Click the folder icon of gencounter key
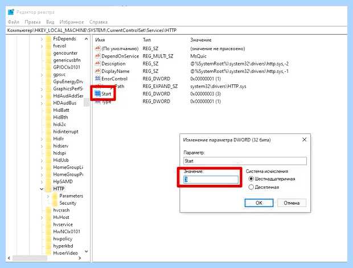The image size is (353, 268). (48, 53)
